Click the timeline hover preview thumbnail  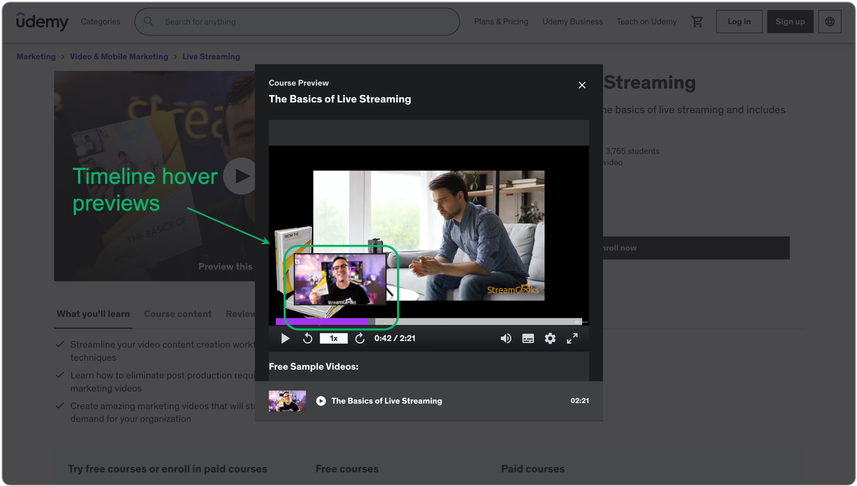point(340,279)
